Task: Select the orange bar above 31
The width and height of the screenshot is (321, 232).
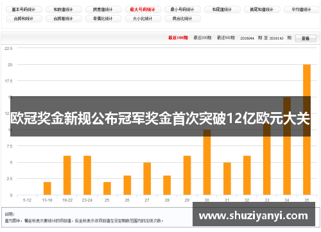Action: [x=227, y=179]
